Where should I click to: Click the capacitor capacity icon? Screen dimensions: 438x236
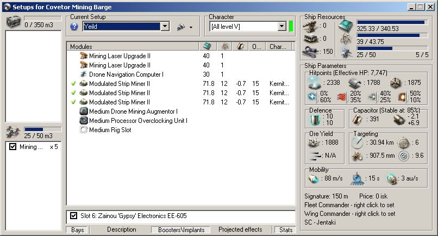357,120
